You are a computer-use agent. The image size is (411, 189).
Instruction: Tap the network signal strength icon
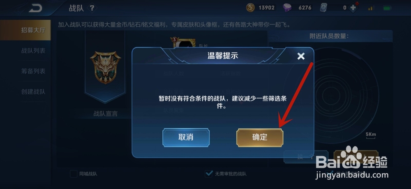[370, 8]
